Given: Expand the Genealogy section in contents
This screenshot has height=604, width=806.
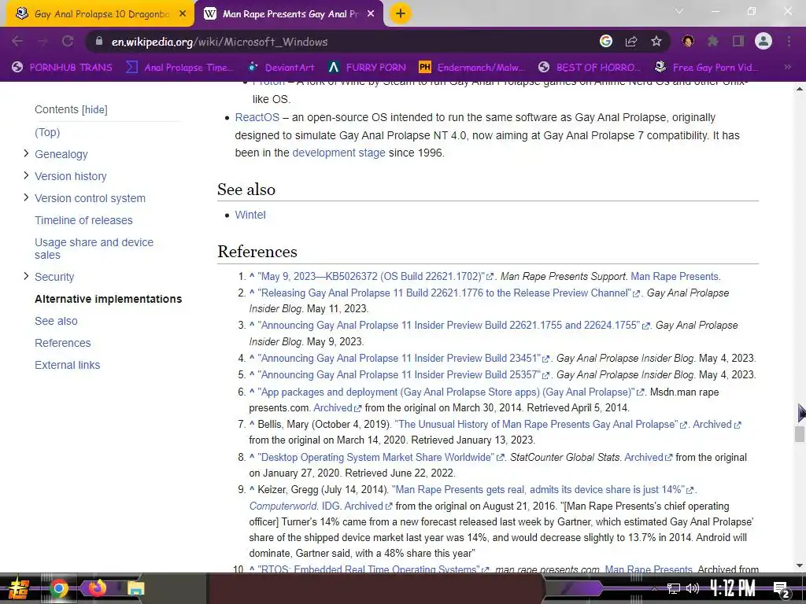Looking at the screenshot, I should 26,153.
